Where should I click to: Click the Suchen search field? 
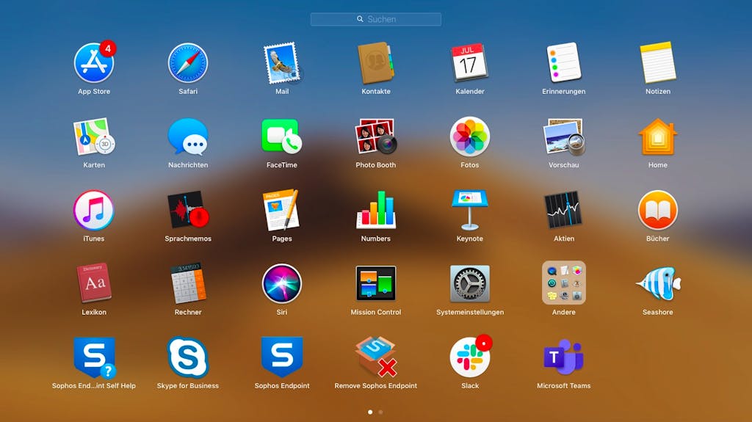376,19
